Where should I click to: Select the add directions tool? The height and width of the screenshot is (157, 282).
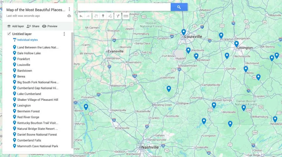118,16
